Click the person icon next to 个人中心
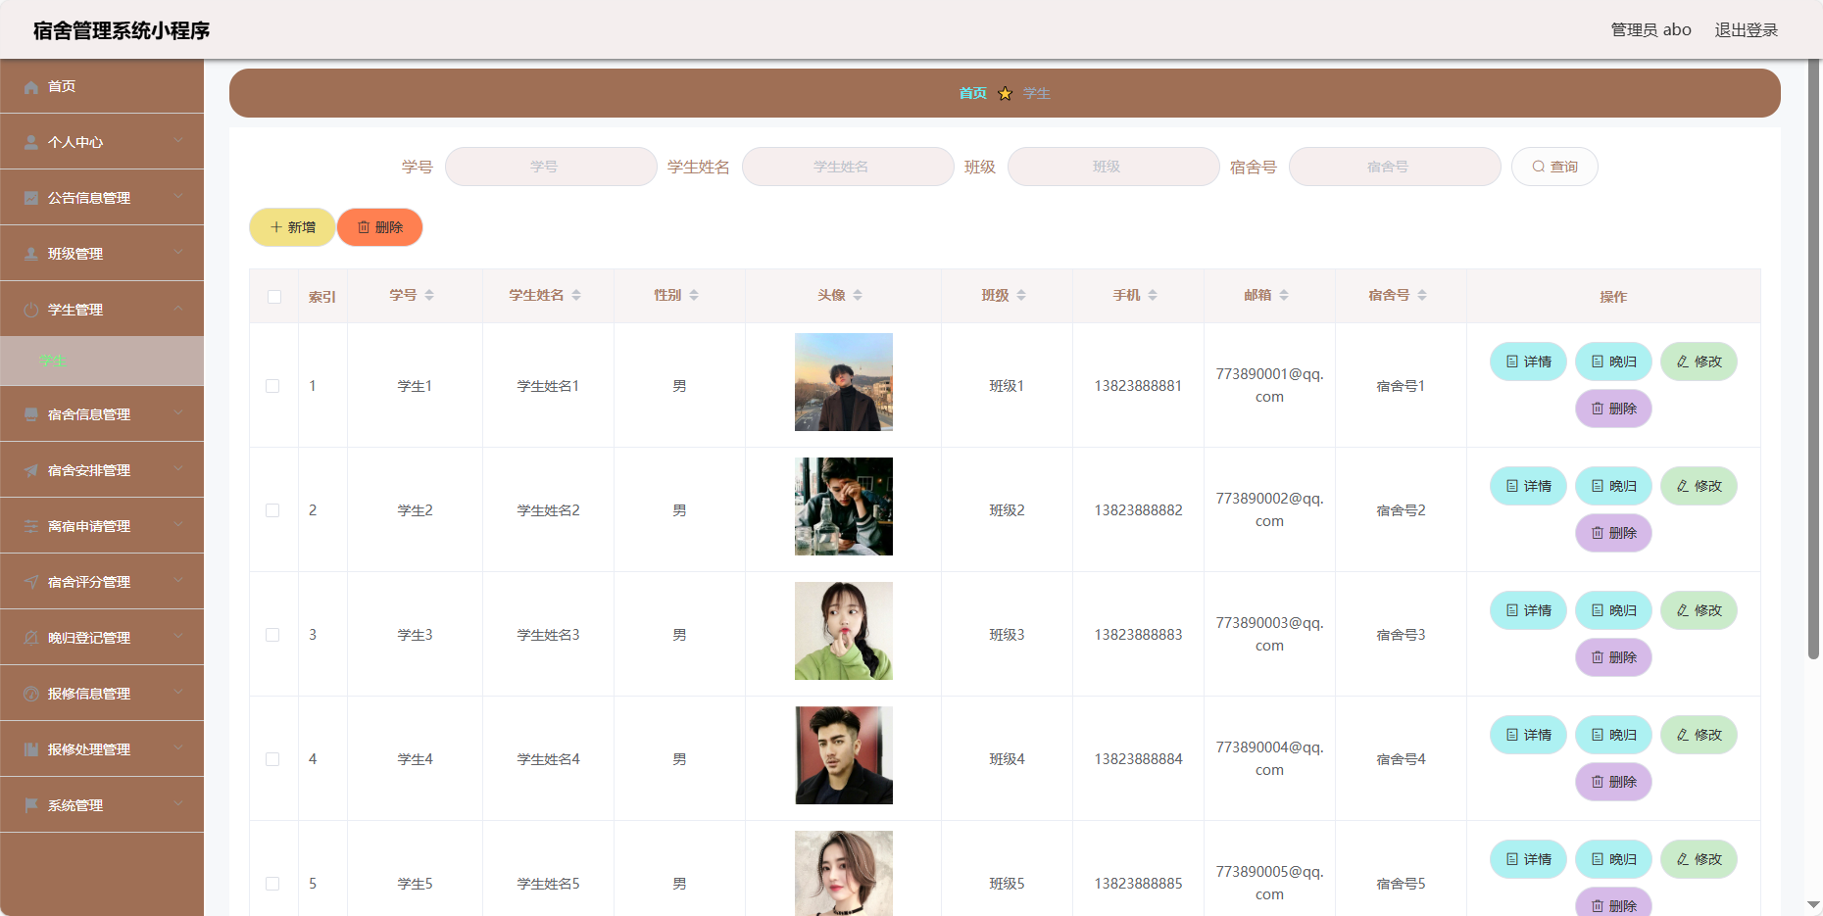The image size is (1823, 916). pos(31,143)
